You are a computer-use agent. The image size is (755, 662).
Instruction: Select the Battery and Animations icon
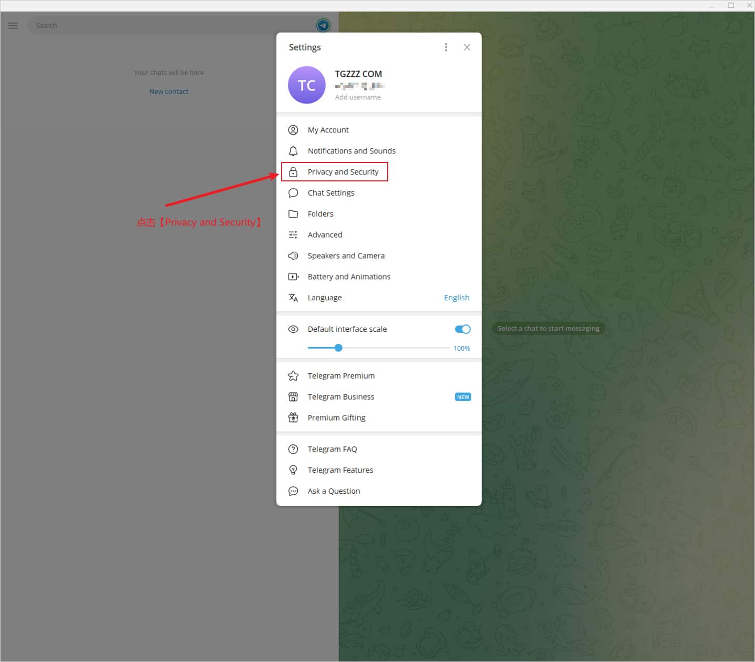point(293,277)
